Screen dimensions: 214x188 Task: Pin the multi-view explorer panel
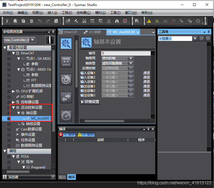[x=53, y=32]
